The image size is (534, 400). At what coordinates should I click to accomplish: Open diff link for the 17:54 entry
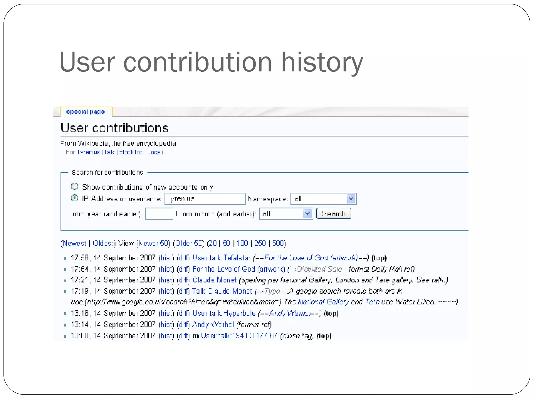point(183,269)
